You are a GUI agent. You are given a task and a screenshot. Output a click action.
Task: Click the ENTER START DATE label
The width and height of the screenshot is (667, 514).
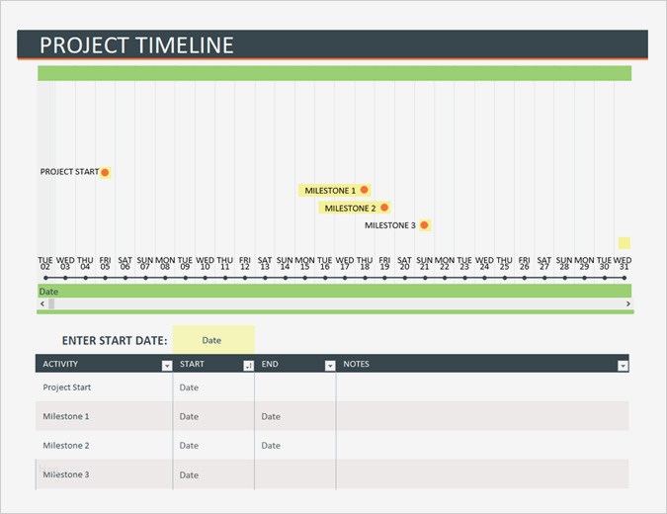[115, 340]
